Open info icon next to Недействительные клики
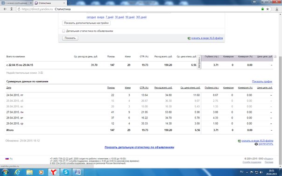The width and height of the screenshot is (282, 176). [x=42, y=73]
